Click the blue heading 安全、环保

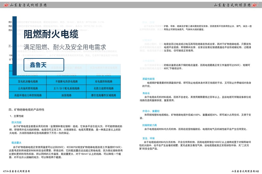(x=149, y=138)
